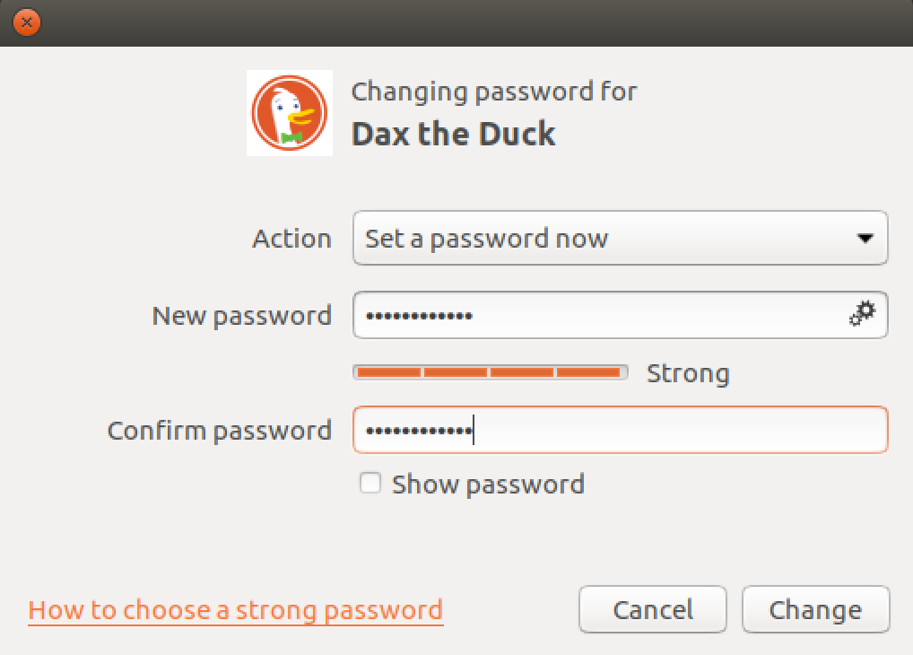
Task: Expand the password action selector
Action: [620, 238]
